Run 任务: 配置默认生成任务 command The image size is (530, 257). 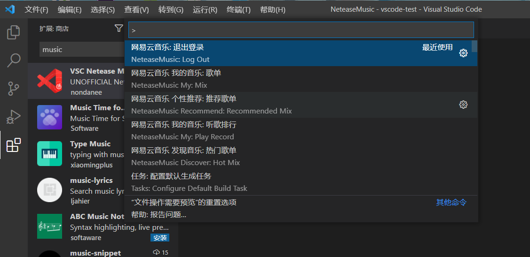[x=301, y=182]
